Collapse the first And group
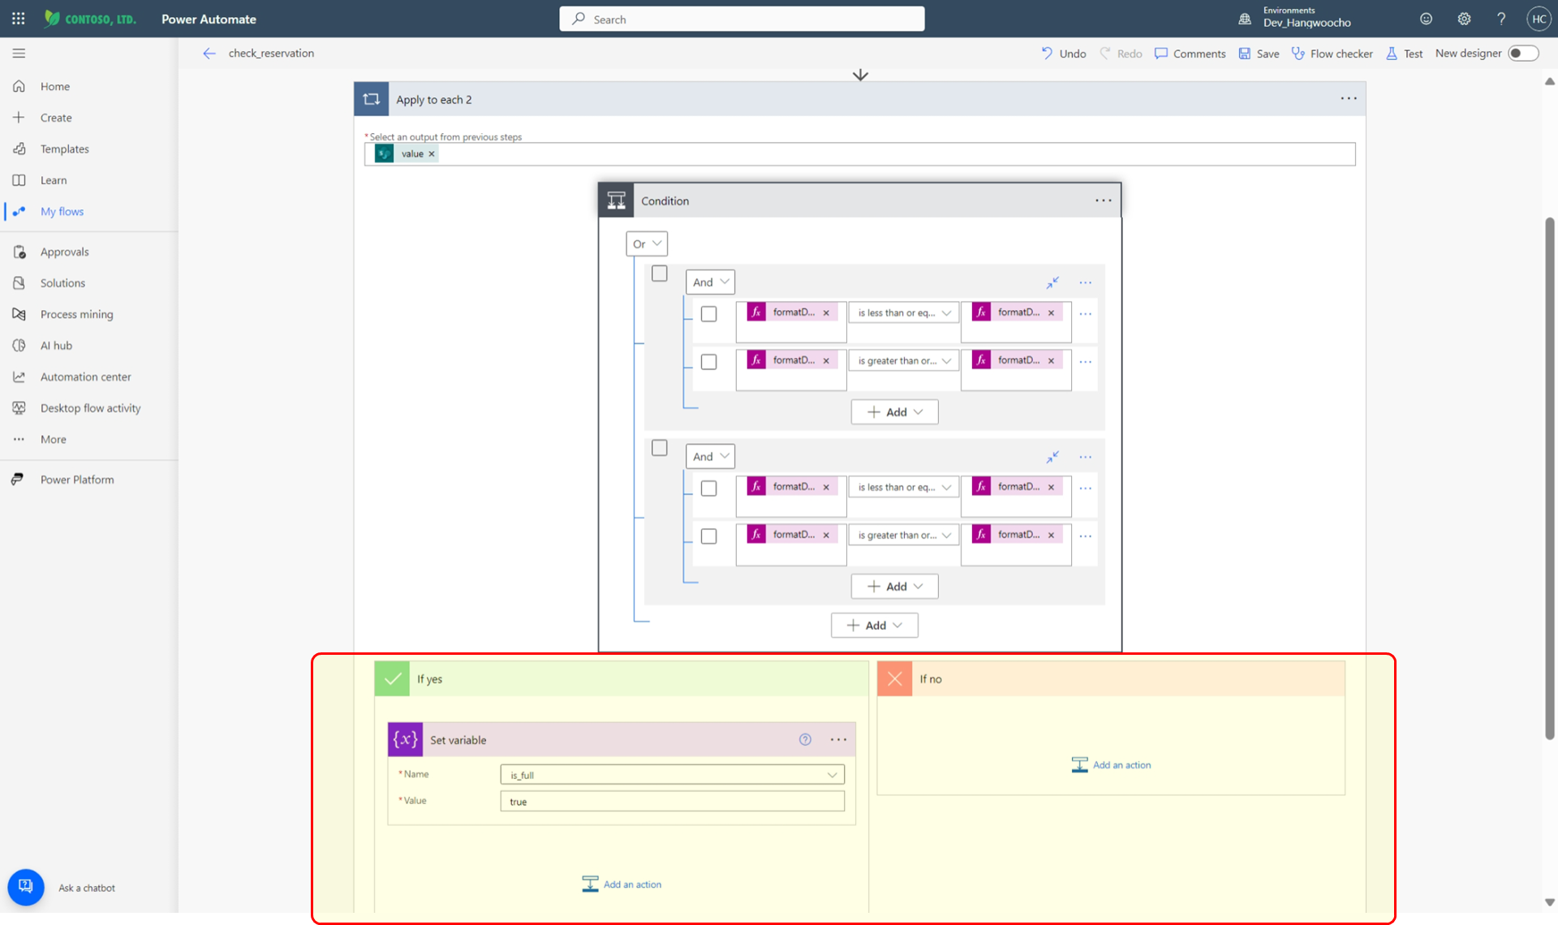Image resolution: width=1558 pixels, height=925 pixels. pos(1052,282)
